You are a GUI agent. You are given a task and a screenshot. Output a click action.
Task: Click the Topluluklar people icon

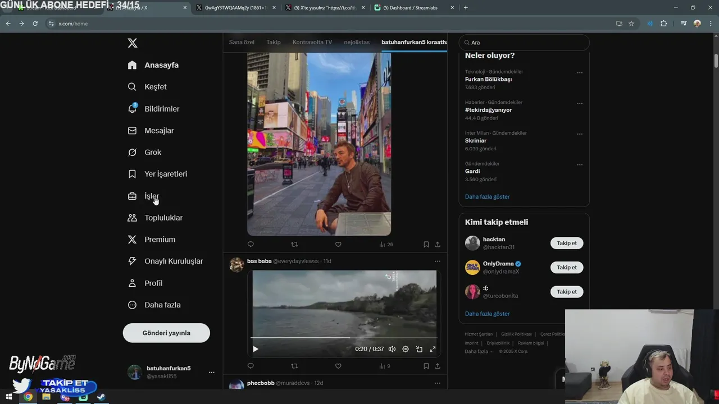(x=132, y=218)
